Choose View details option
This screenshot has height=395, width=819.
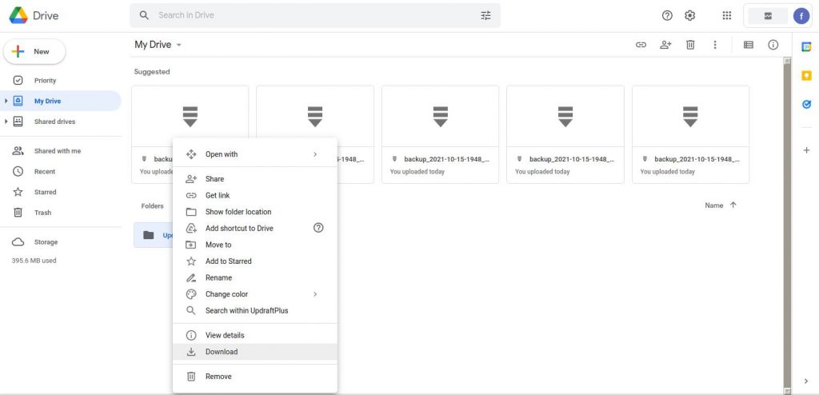[255, 336]
